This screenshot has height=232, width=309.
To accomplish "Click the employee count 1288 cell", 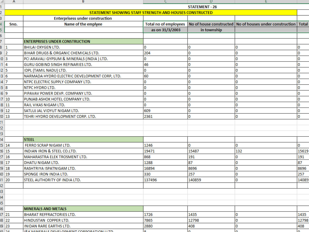I will coord(165,163).
